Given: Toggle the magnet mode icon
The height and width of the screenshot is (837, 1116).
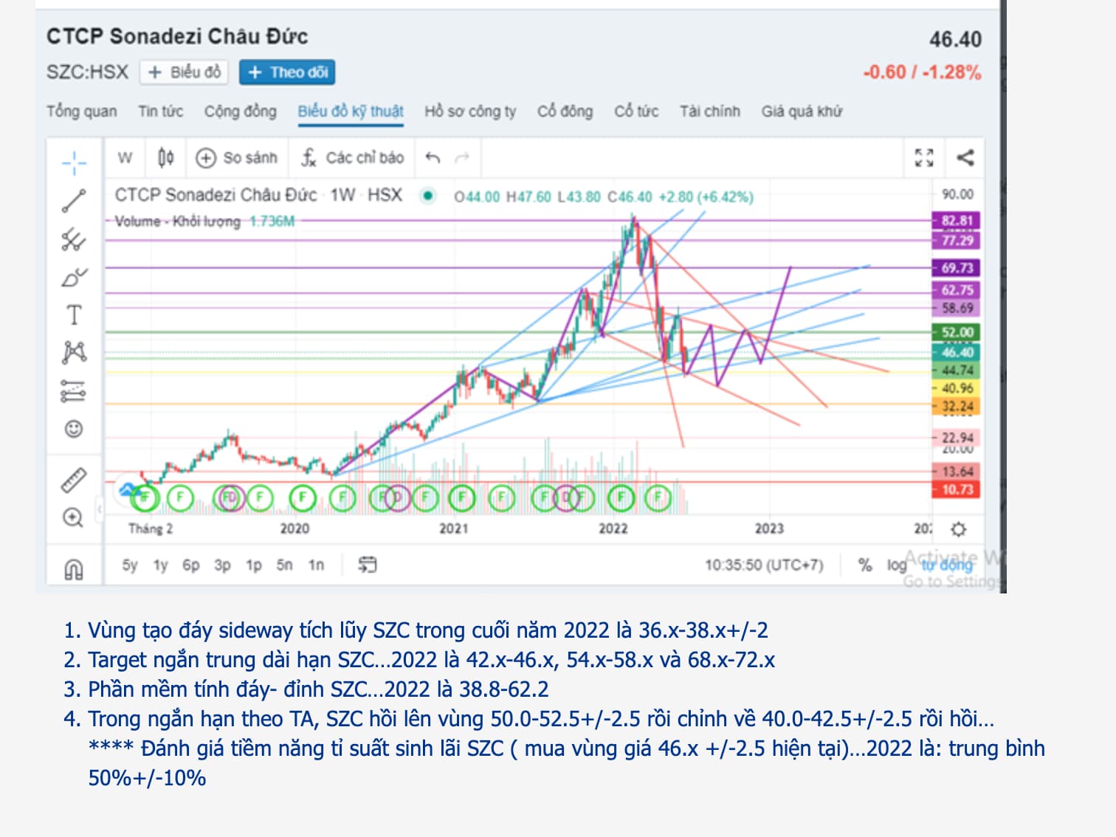Looking at the screenshot, I should point(74,568).
